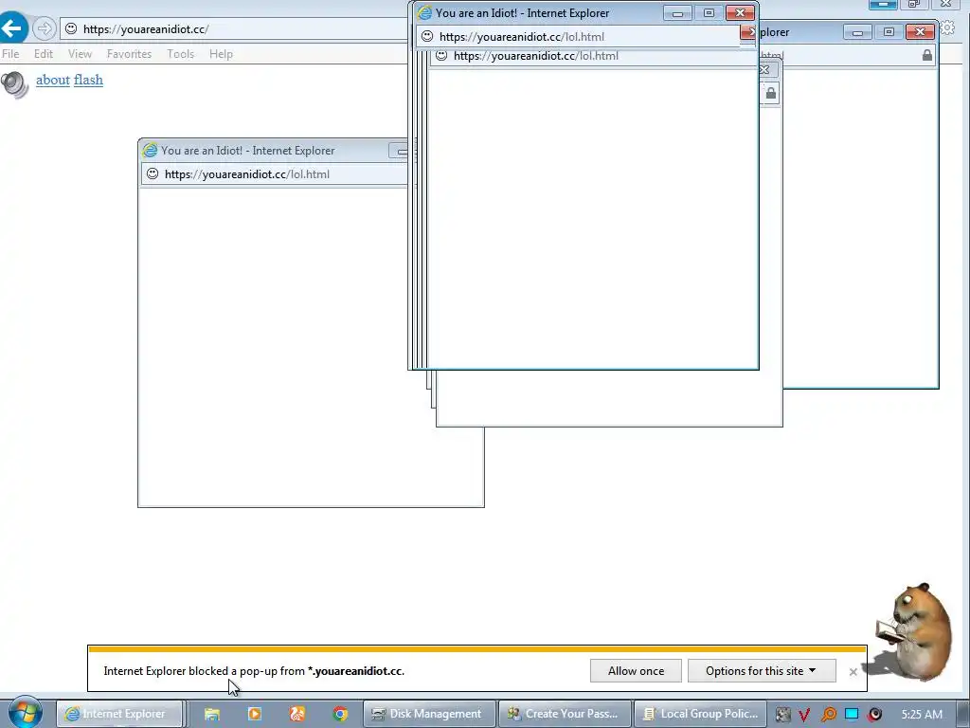Click the padlock icon in right popup address bar
The image size is (970, 728).
coord(926,55)
